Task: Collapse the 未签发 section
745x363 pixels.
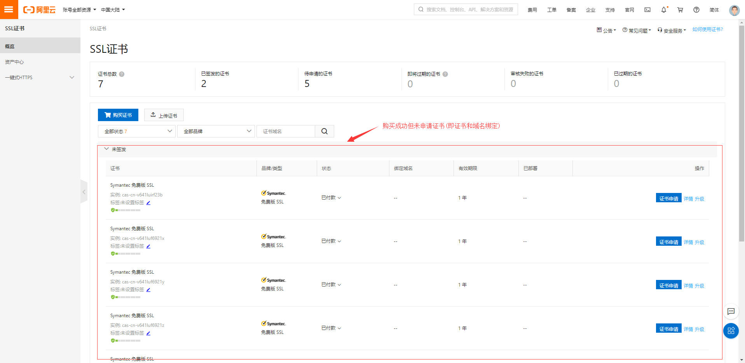Action: click(x=106, y=149)
